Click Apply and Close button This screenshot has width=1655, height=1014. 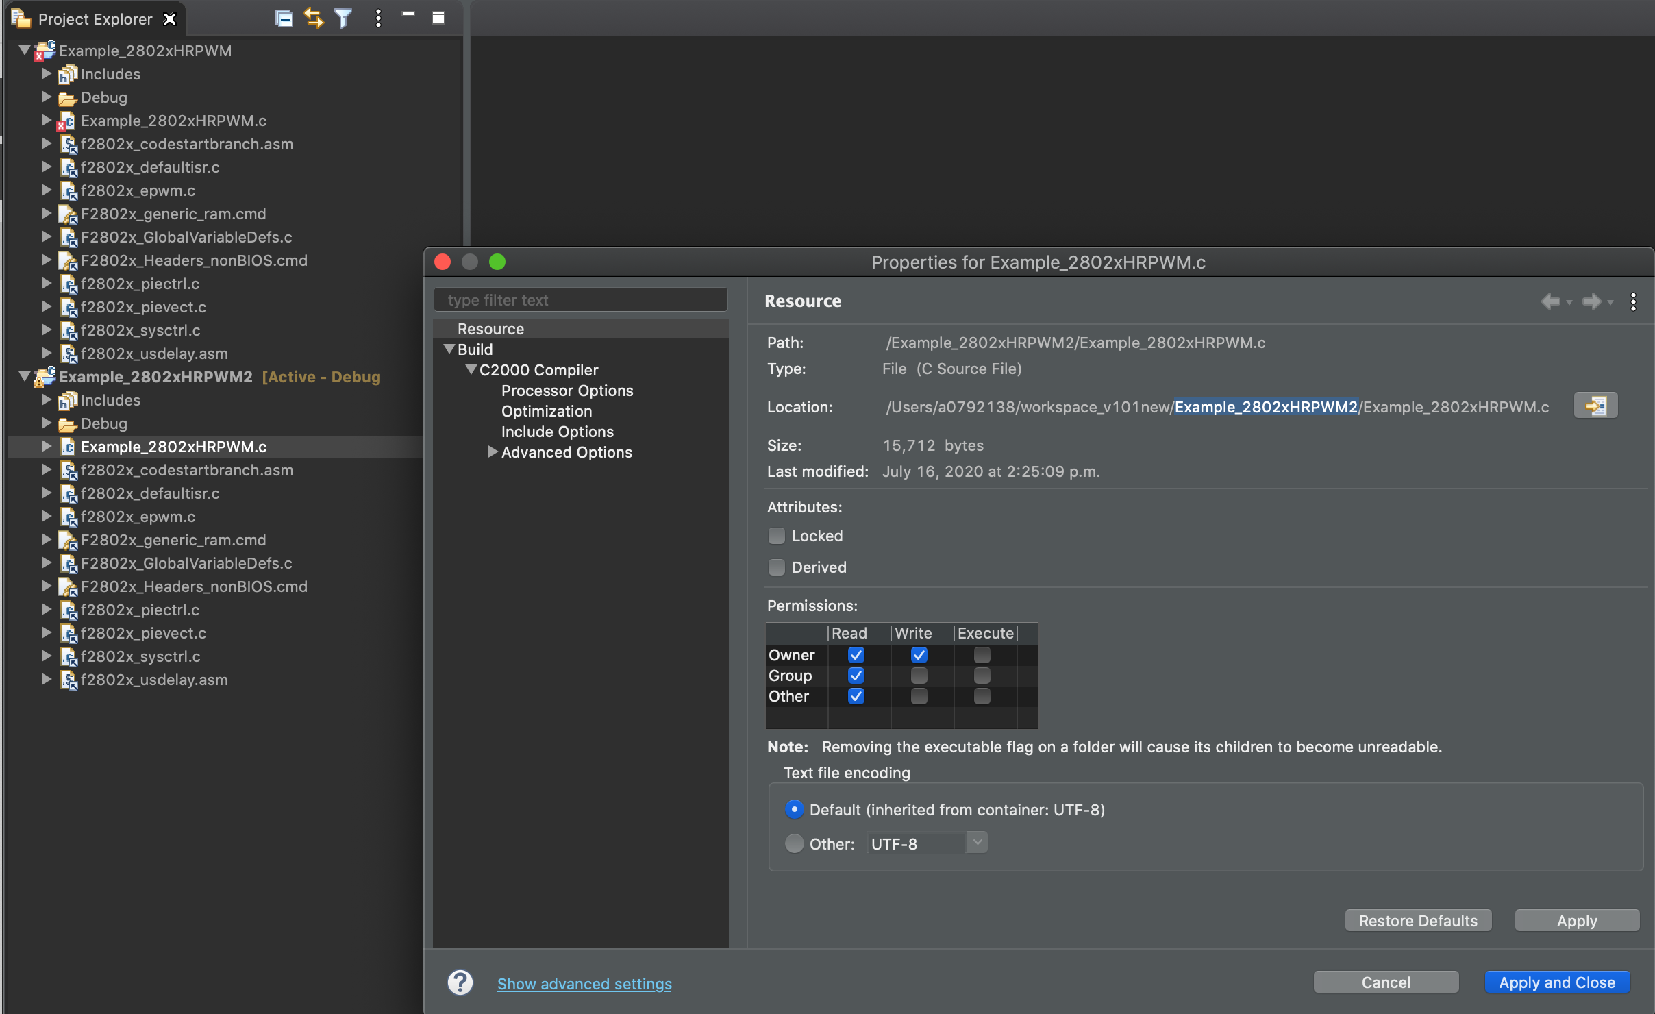click(x=1556, y=982)
